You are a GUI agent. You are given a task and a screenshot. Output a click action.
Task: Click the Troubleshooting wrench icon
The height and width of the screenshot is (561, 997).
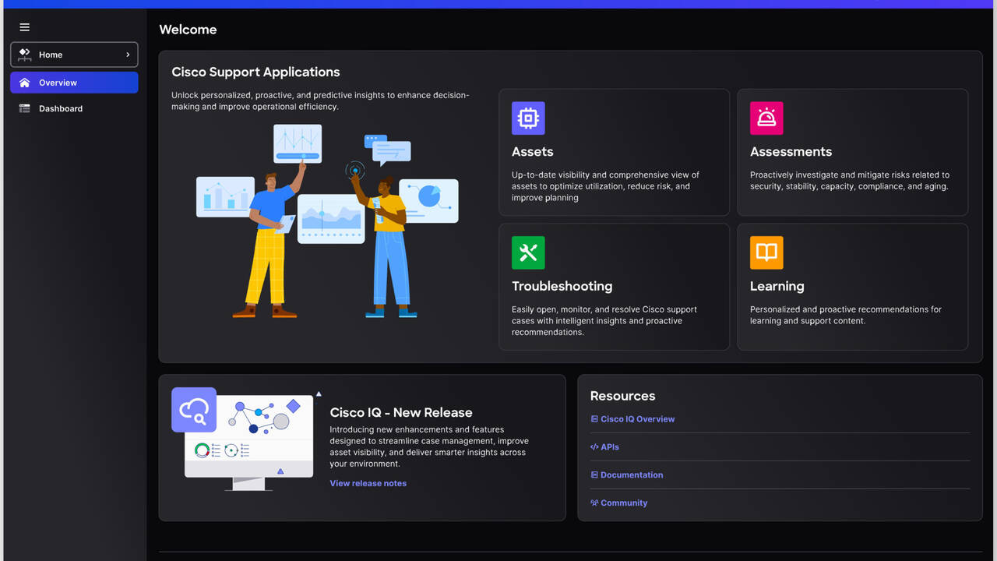528,253
